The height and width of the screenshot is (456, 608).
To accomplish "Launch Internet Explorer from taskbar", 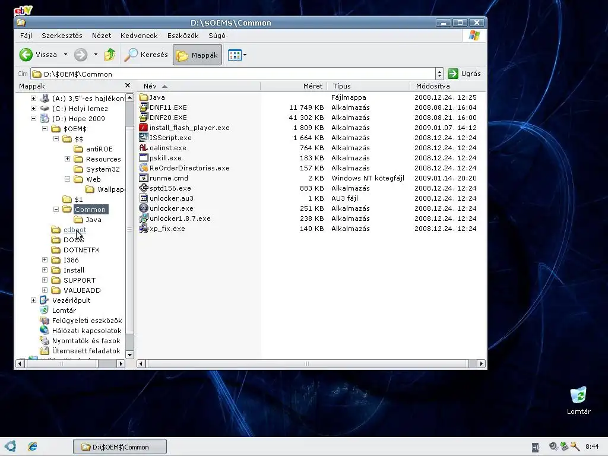I will [33, 446].
